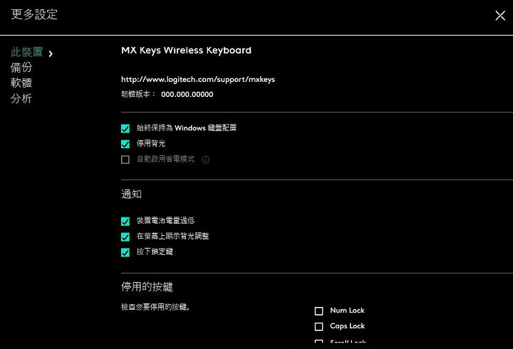This screenshot has width=513, height=349.
Task: Uncheck 始終保持為 Windows 鍵盤配置 checkbox
Action: [x=125, y=128]
